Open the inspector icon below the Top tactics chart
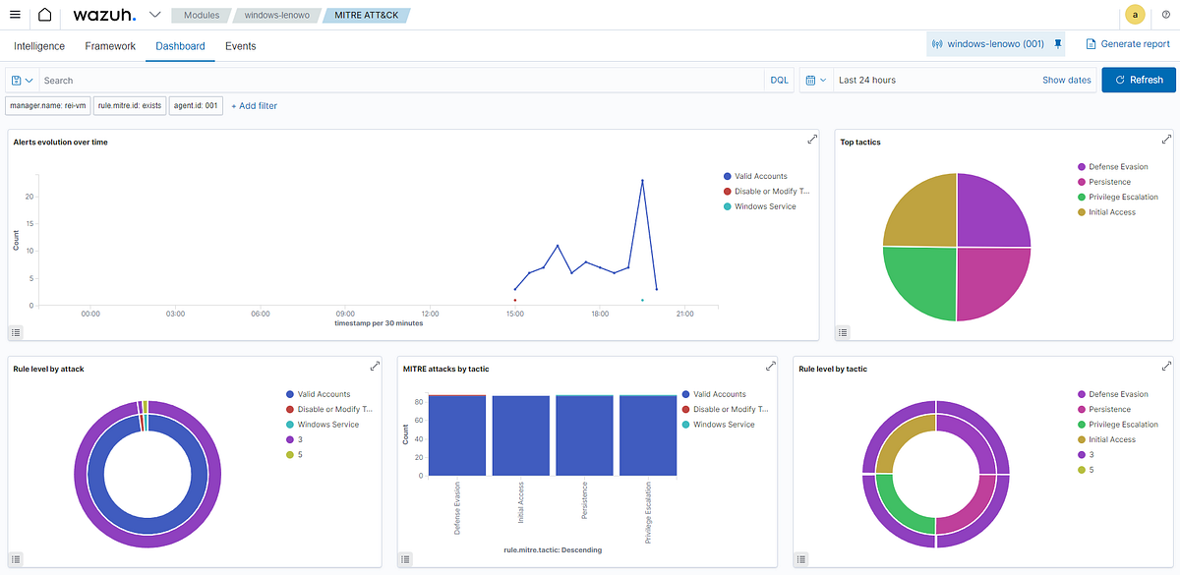This screenshot has width=1180, height=575. 843,333
